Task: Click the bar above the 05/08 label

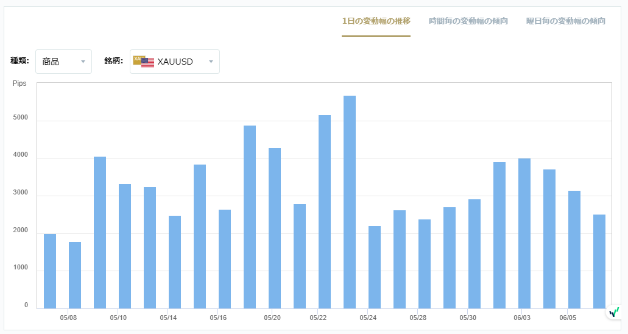Action: pyautogui.click(x=75, y=275)
